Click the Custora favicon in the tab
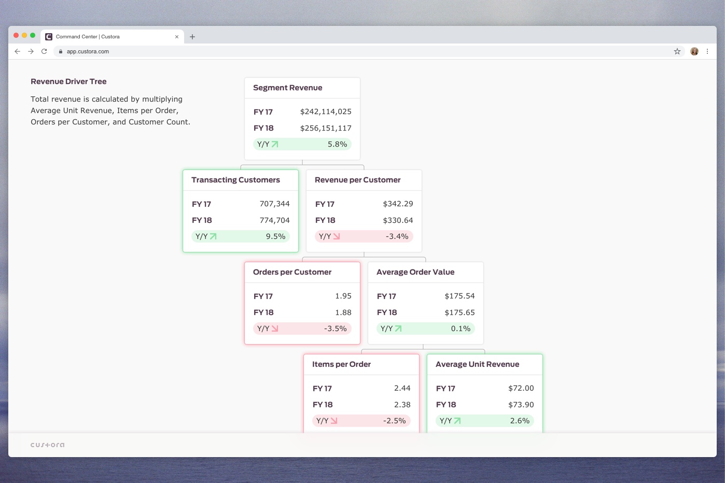 [x=49, y=37]
